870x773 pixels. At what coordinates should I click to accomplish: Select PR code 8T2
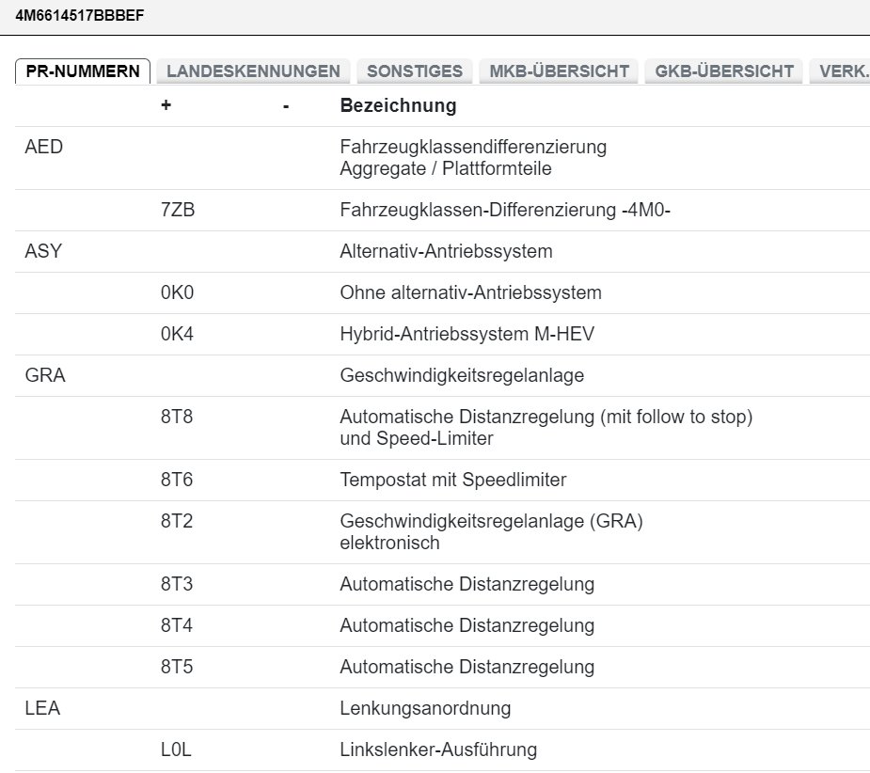[x=177, y=522]
